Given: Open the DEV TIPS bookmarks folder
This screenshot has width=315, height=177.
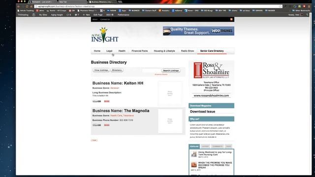Looking at the screenshot, I should tap(220, 10).
